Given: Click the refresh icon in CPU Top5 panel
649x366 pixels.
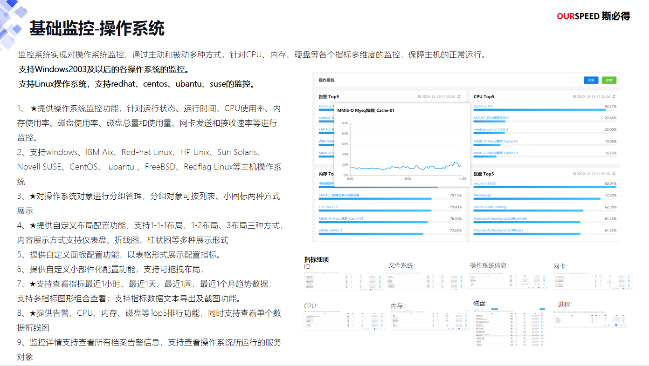Looking at the screenshot, I should tap(614, 97).
